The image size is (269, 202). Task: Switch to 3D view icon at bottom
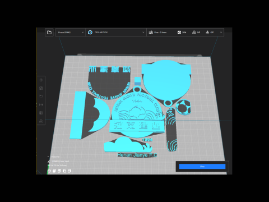click(49, 171)
